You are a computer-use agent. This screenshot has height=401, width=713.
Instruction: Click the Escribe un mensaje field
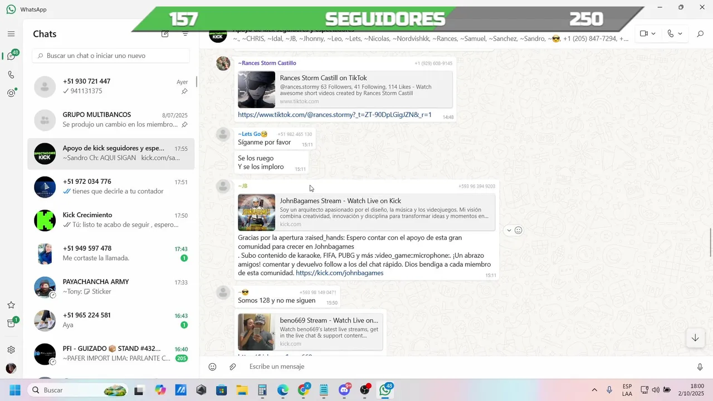pyautogui.click(x=467, y=366)
